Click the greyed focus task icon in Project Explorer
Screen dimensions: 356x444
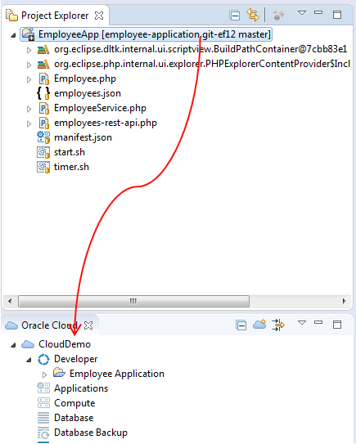[x=278, y=16]
